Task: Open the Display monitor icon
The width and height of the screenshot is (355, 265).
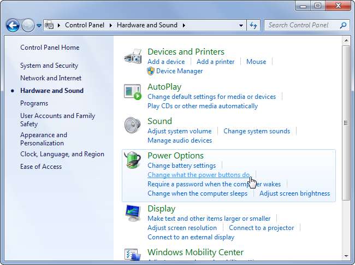Action: 133,214
